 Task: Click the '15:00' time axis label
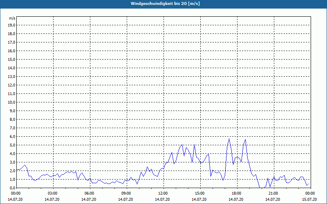200,193
